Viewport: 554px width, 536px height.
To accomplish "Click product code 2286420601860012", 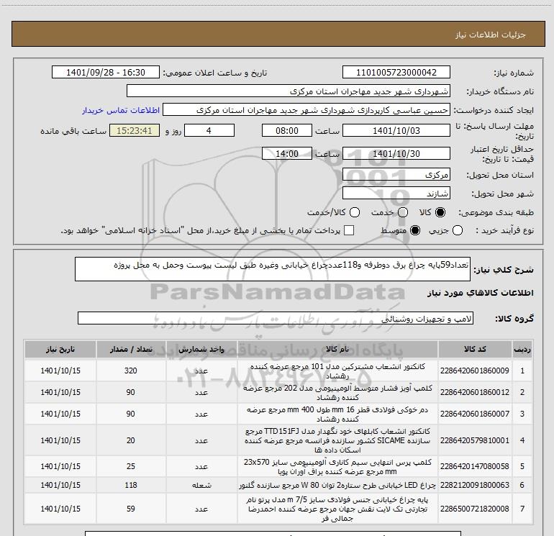I will [475, 392].
